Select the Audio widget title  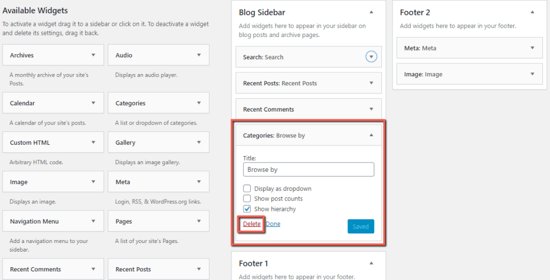point(124,55)
